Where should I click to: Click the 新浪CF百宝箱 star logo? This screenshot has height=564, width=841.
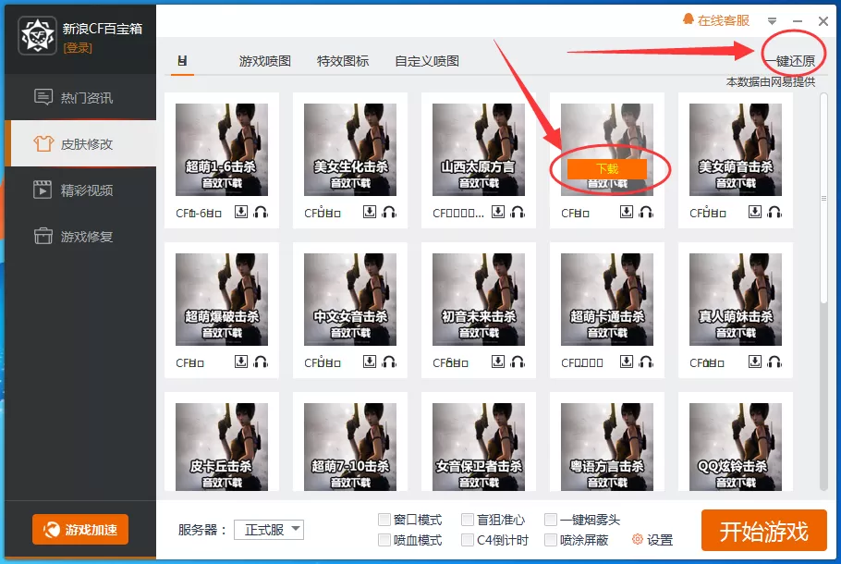(x=37, y=35)
